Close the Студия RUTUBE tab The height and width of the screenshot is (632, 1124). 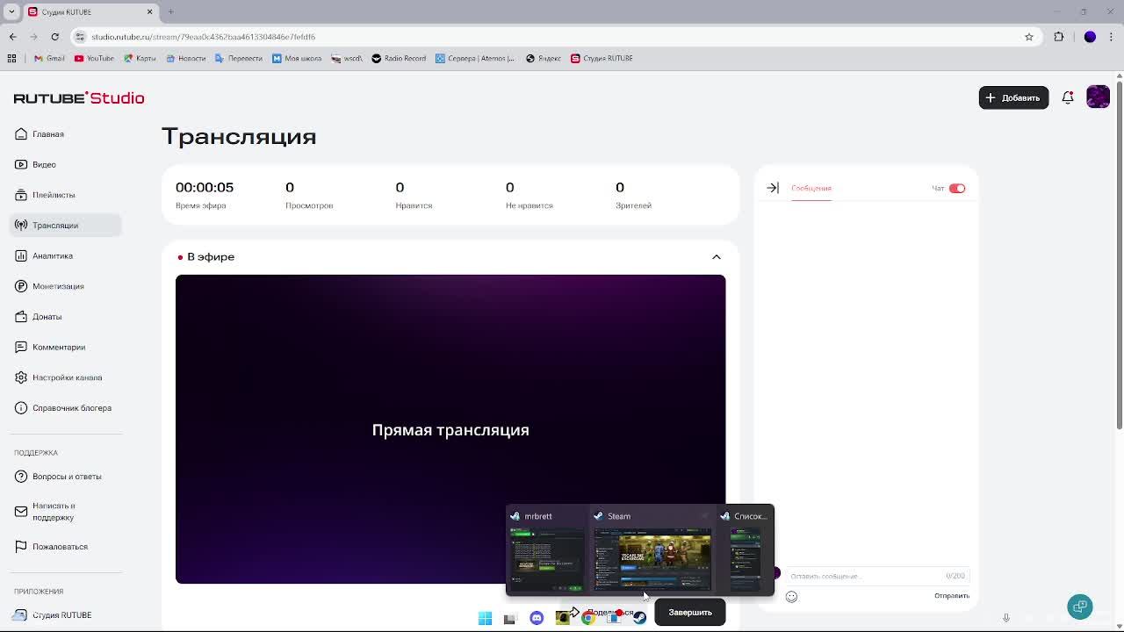[149, 11]
